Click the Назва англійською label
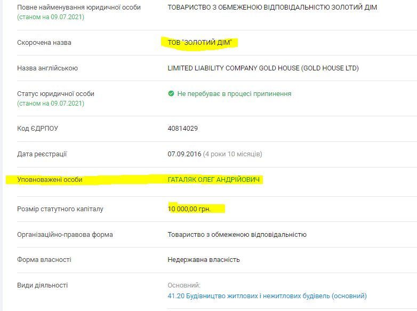Image resolution: width=417 pixels, height=311 pixels. point(47,68)
